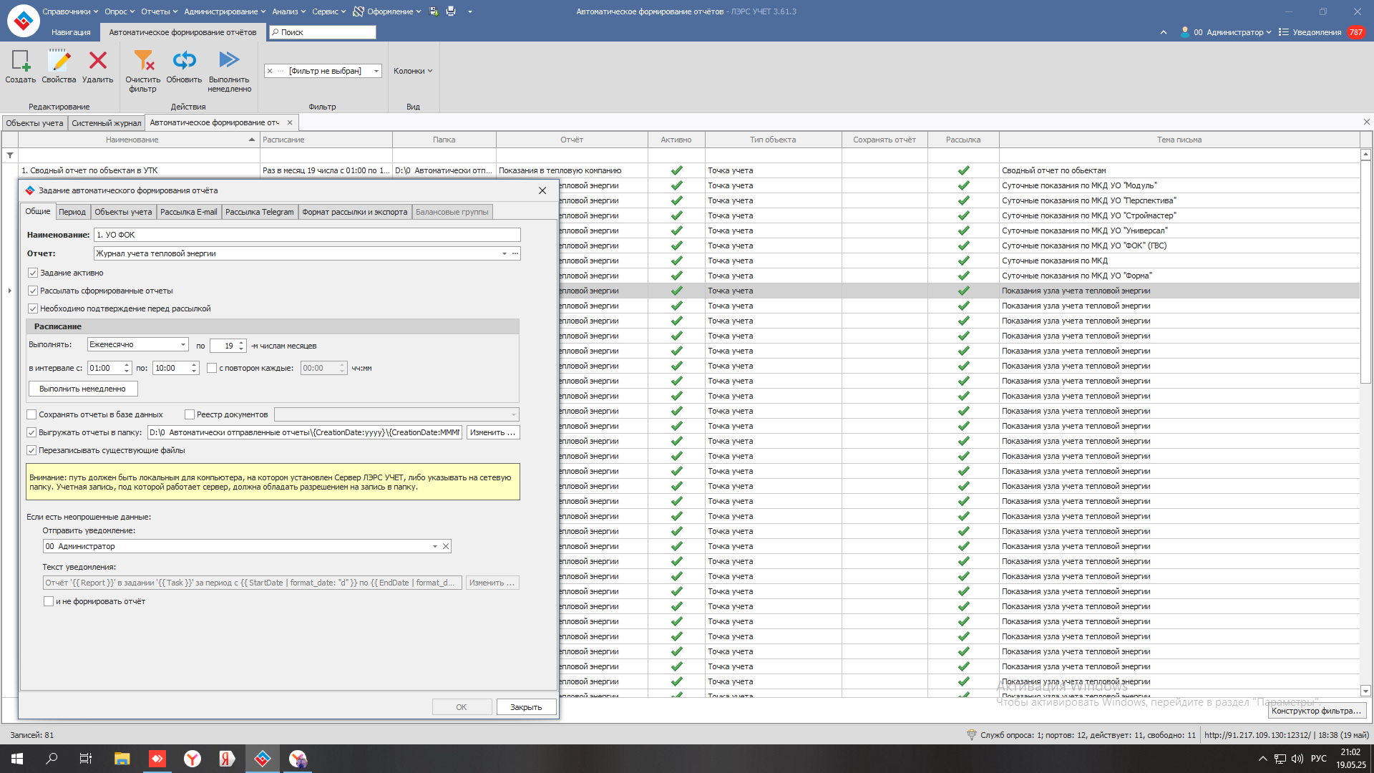Open the Выполнять frequency dropdown (Ежемесячно)
The width and height of the screenshot is (1374, 773).
click(x=182, y=344)
